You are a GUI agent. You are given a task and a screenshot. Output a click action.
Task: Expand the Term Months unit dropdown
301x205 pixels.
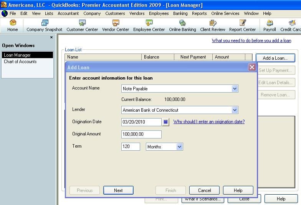point(179,147)
